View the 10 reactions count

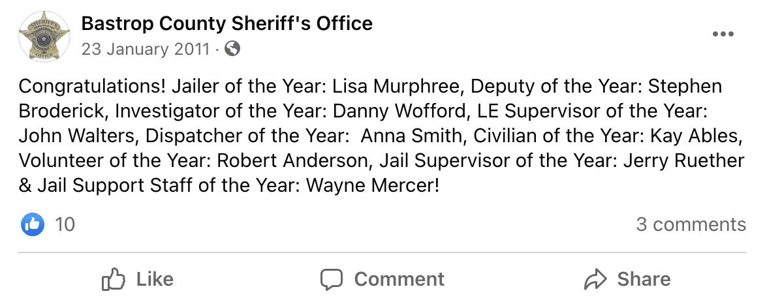[65, 224]
